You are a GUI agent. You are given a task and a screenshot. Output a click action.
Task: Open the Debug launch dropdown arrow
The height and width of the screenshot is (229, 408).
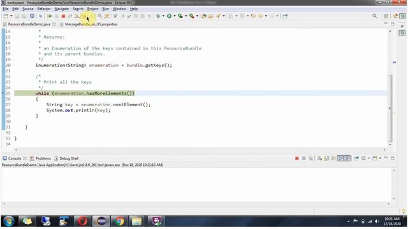163,16
